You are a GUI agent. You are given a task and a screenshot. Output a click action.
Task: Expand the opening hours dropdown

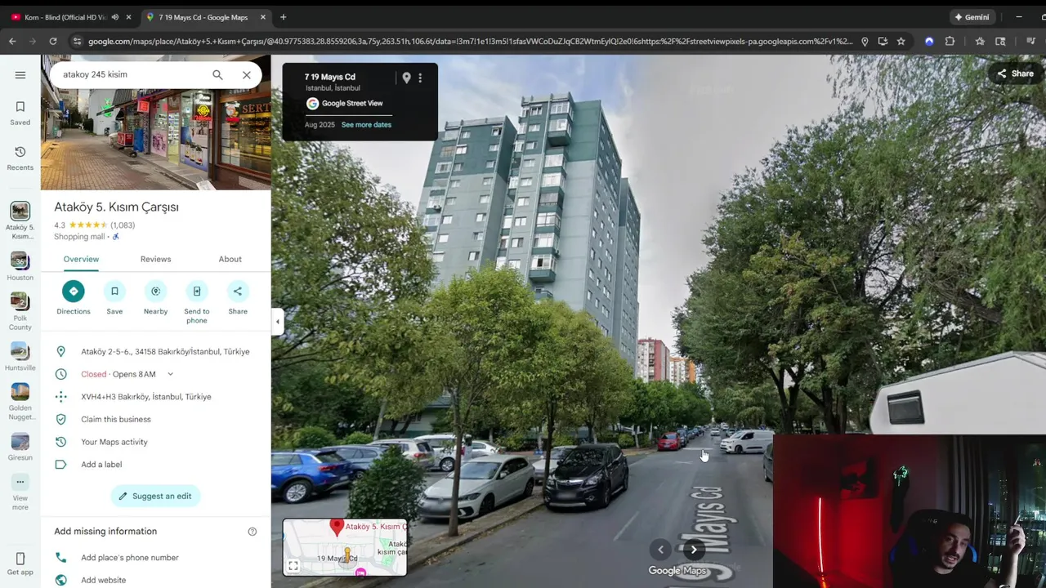(x=170, y=374)
